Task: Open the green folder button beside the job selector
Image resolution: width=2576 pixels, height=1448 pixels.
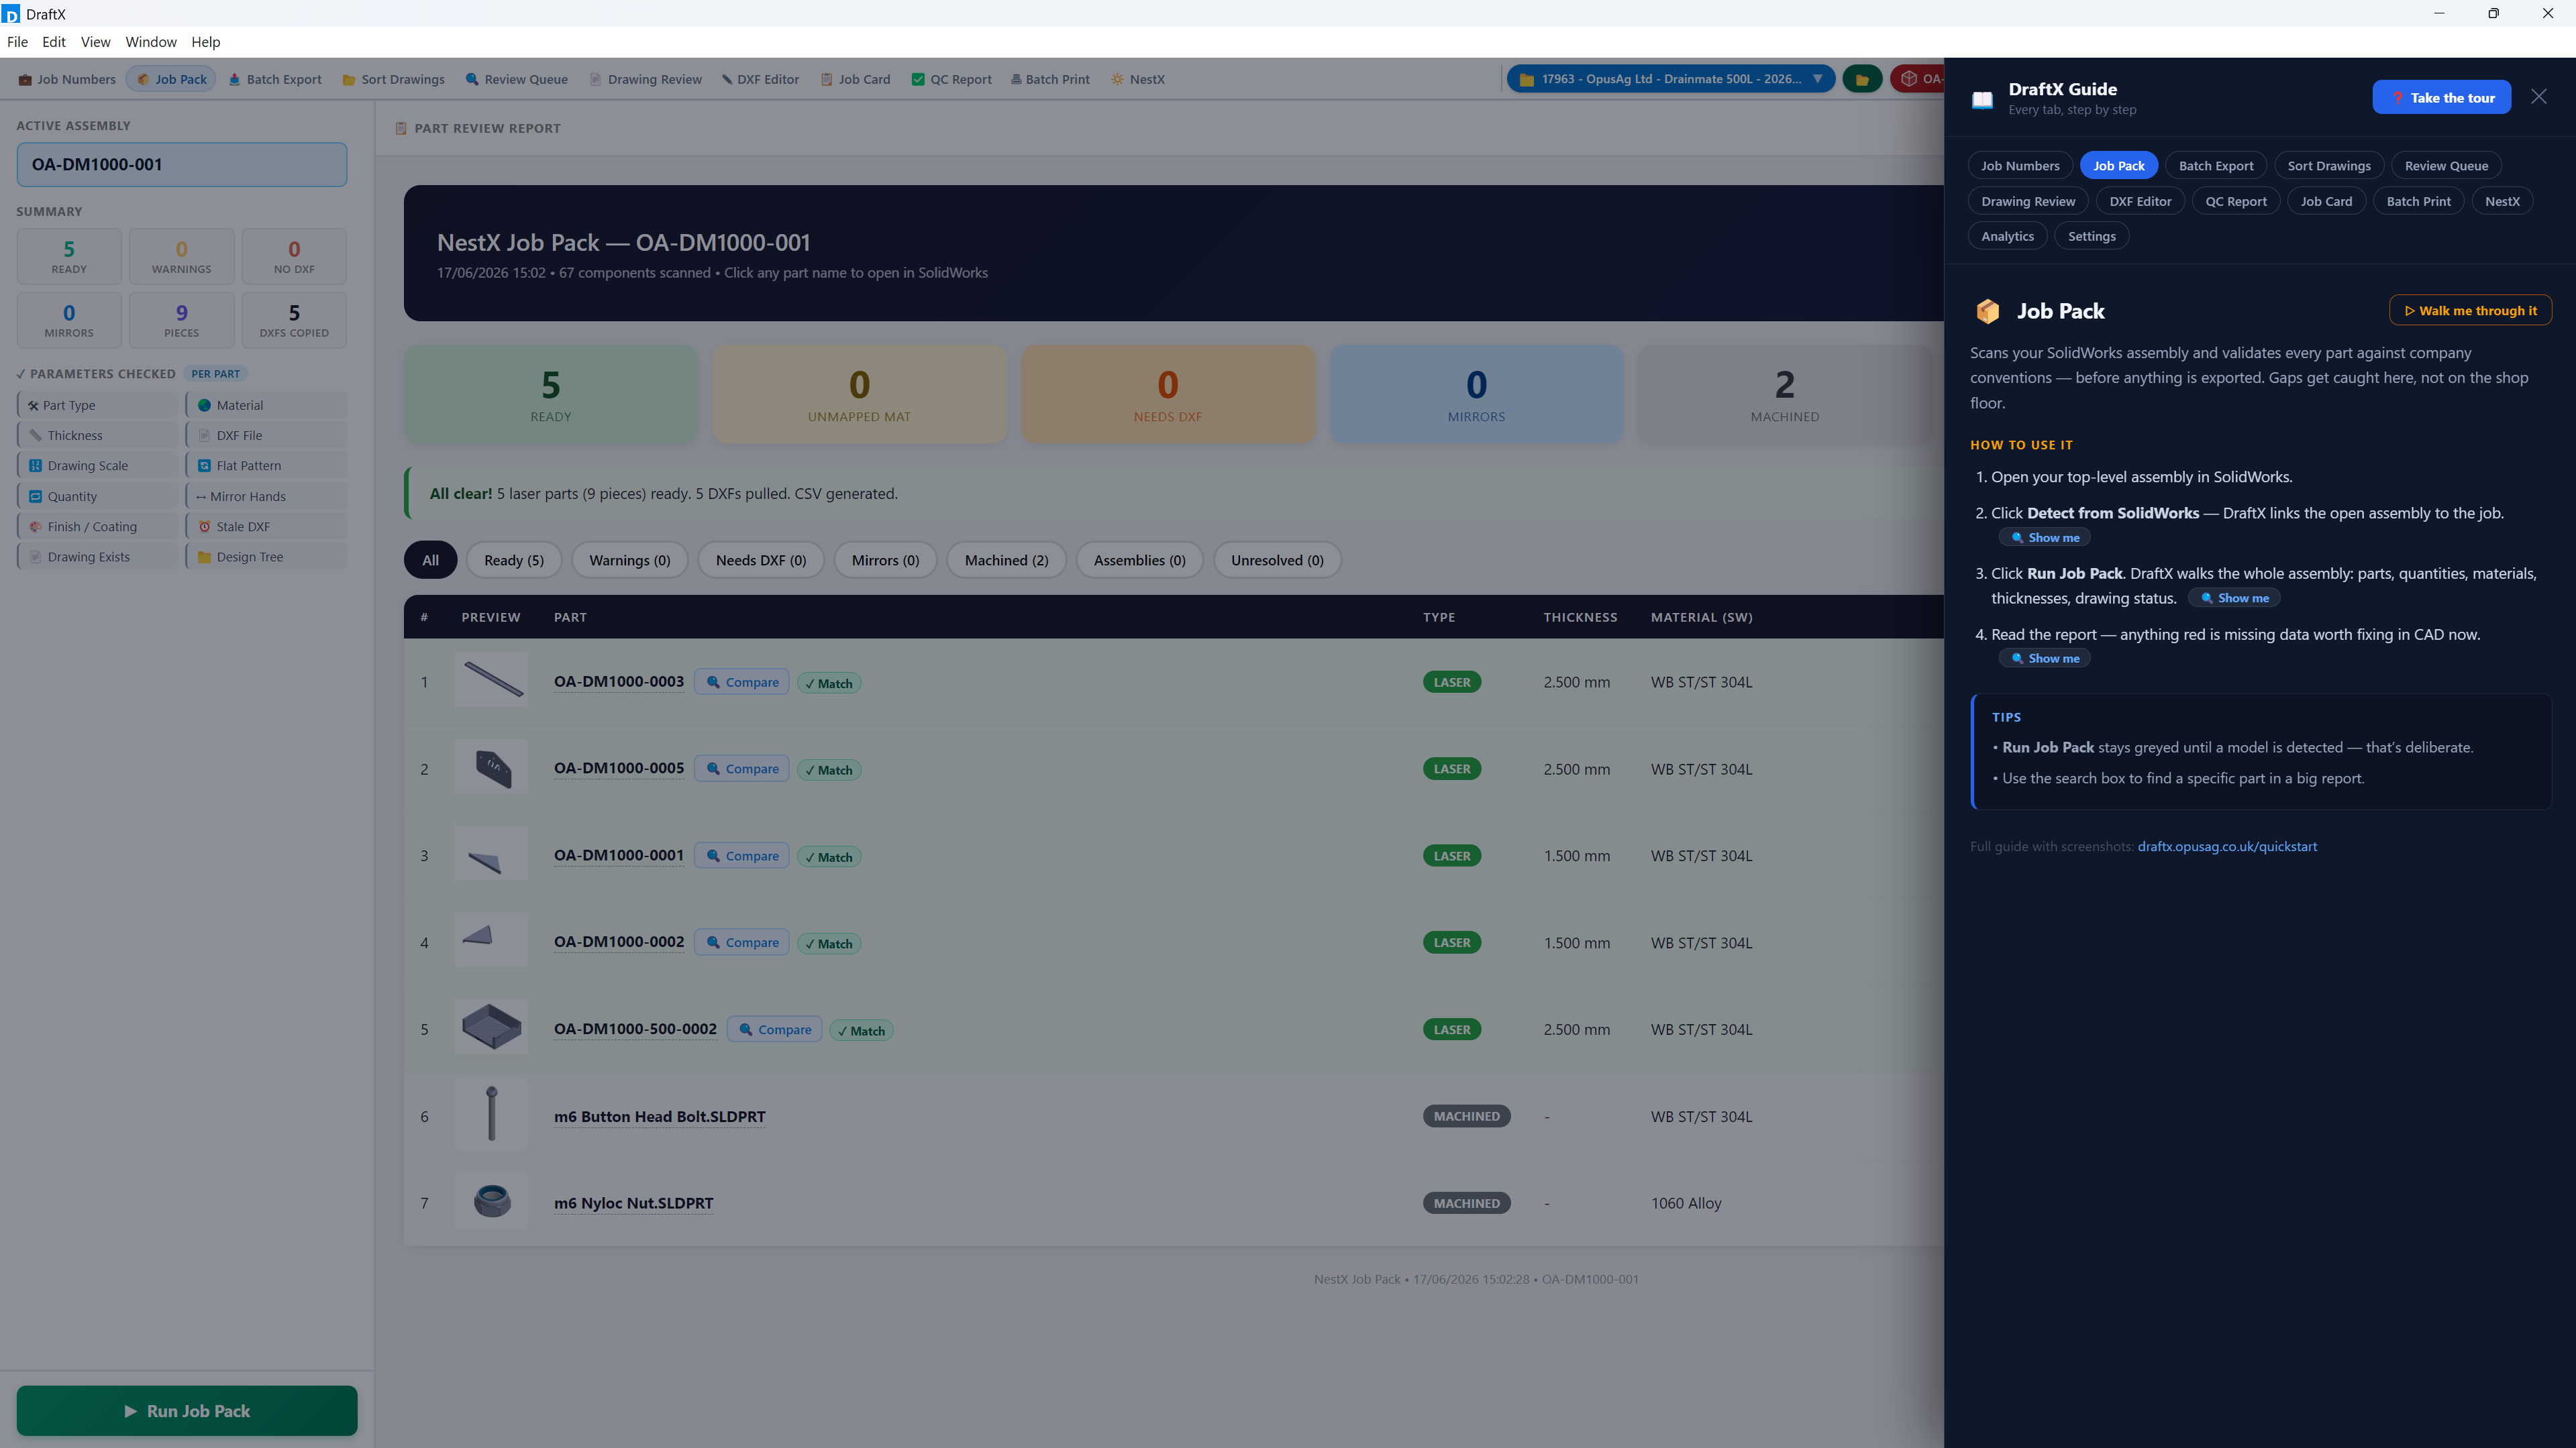Action: point(1862,79)
